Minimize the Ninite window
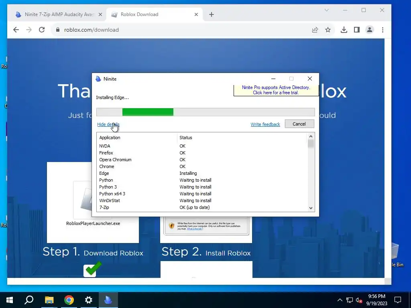The height and width of the screenshot is (308, 411). pyautogui.click(x=273, y=79)
